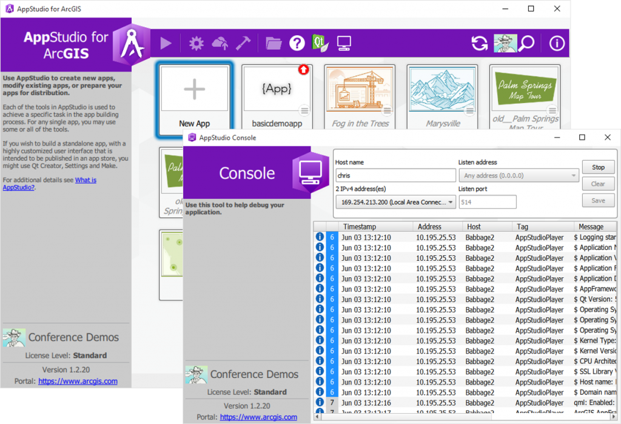Open the magnifier search icon
Screen dimensions: 621x424
tap(526, 43)
